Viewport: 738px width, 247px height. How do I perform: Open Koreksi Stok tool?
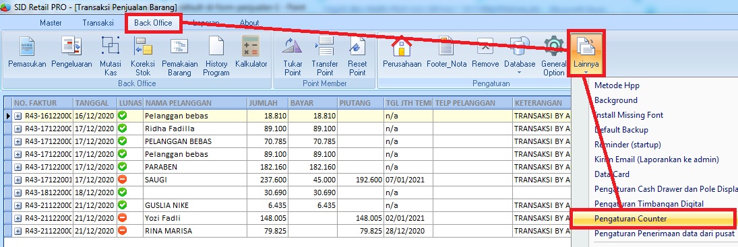(x=143, y=57)
